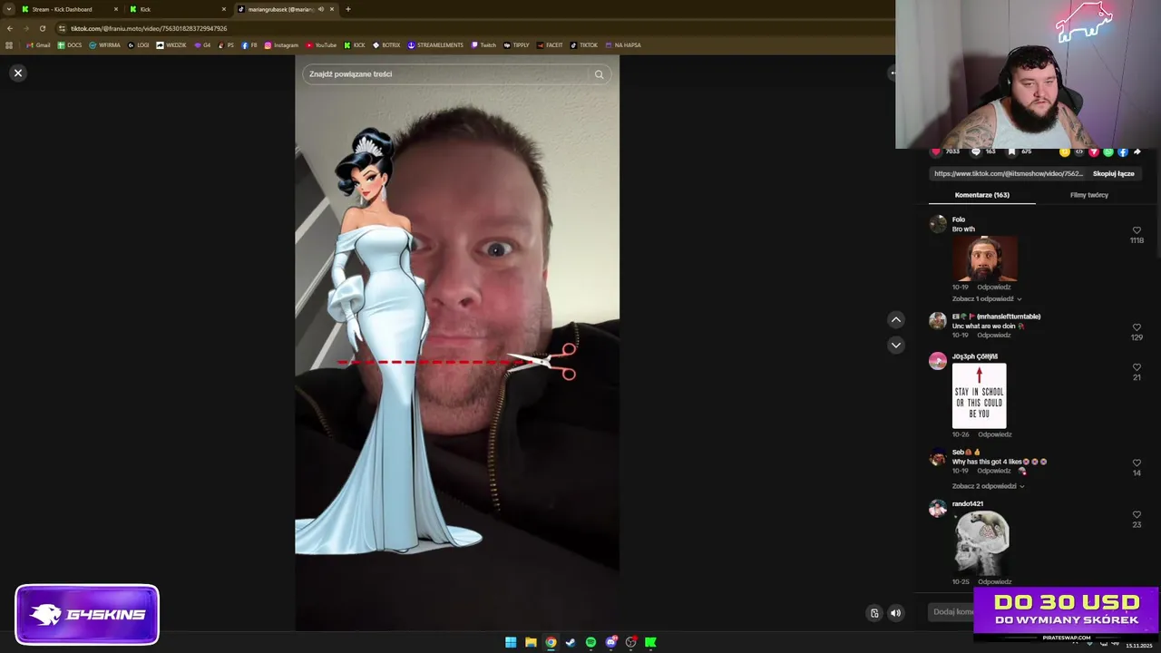Open Kick app from taskbar
This screenshot has height=653, width=1161.
tap(650, 642)
